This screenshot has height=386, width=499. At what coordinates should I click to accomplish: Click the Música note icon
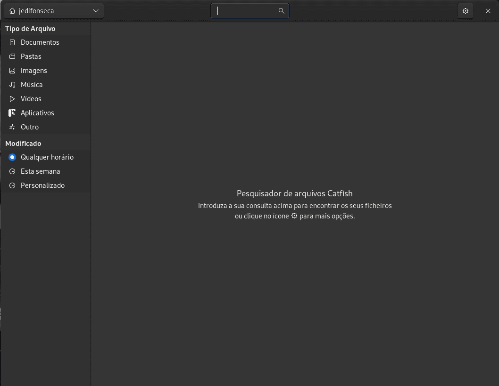click(12, 85)
